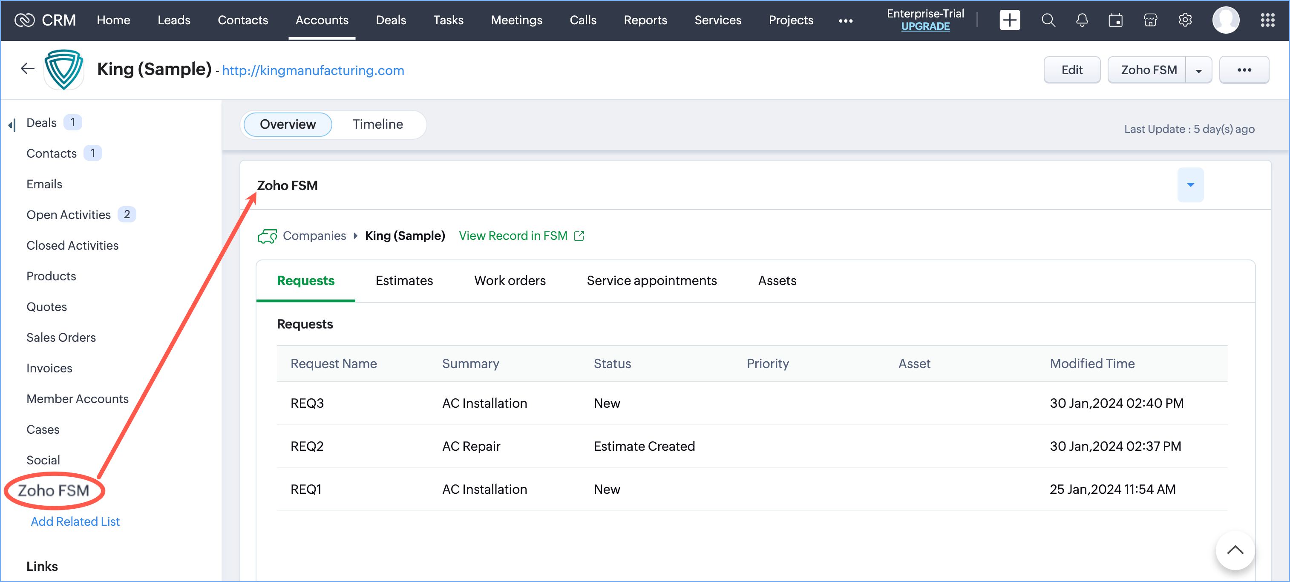Open the setup gear icon
This screenshot has height=582, width=1290.
pos(1184,20)
